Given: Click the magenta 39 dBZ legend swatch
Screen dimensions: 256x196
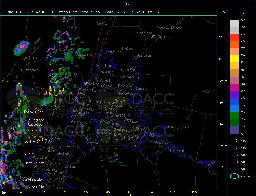Looking at the screenshot, I should coord(234,87).
